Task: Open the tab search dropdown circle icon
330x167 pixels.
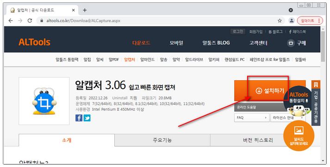Action: pos(291,10)
